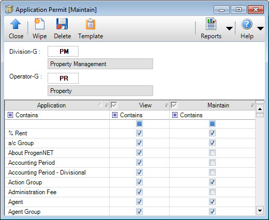
Task: Toggle Maintain checkbox for Administration Fee
Action: 212,192
